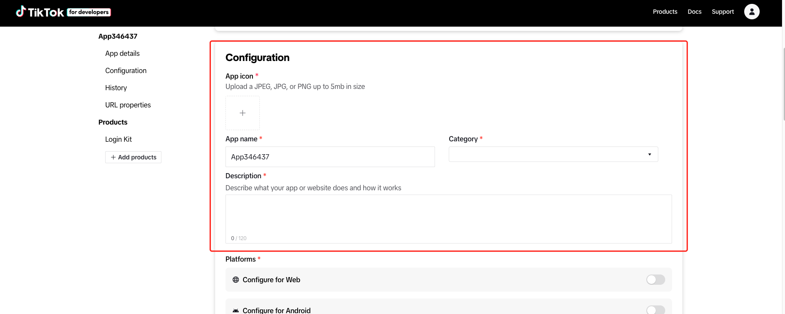
Task: Click the Android icon beside Configure for Android
Action: (x=236, y=310)
